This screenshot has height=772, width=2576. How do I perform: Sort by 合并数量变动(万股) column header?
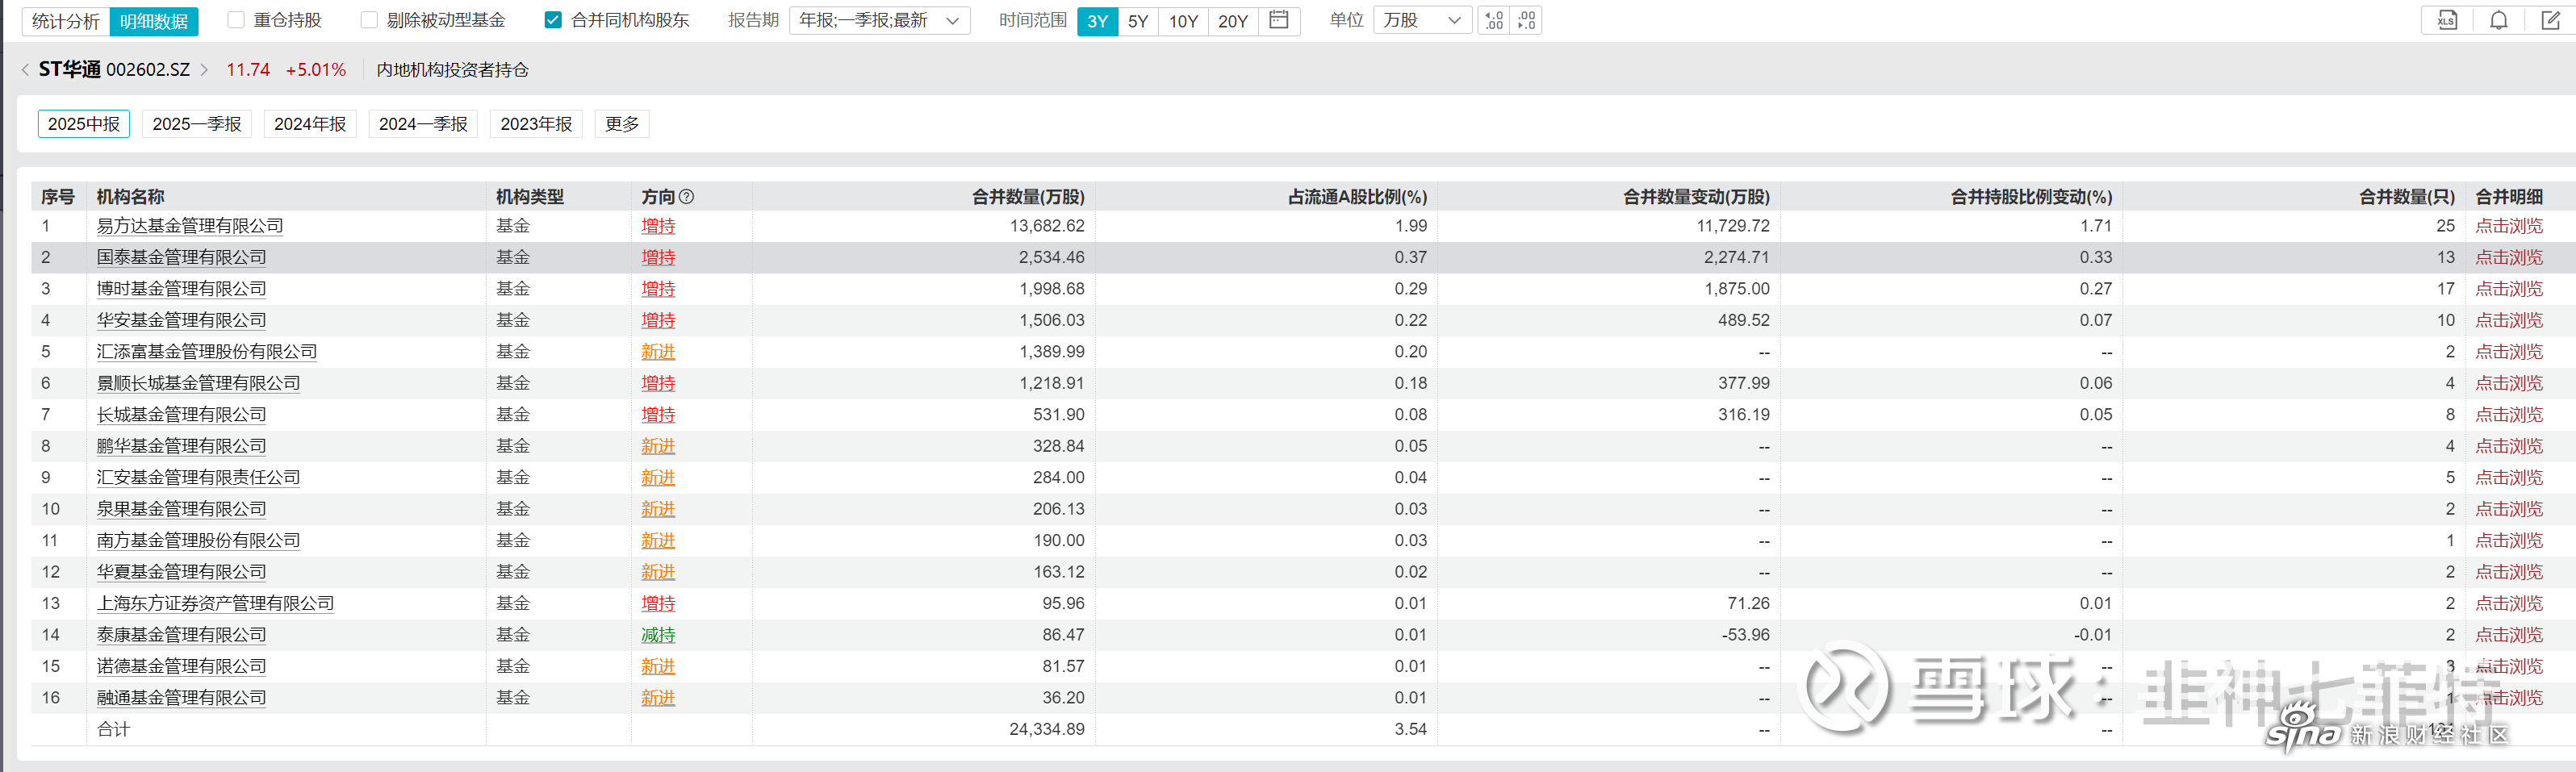(1696, 197)
